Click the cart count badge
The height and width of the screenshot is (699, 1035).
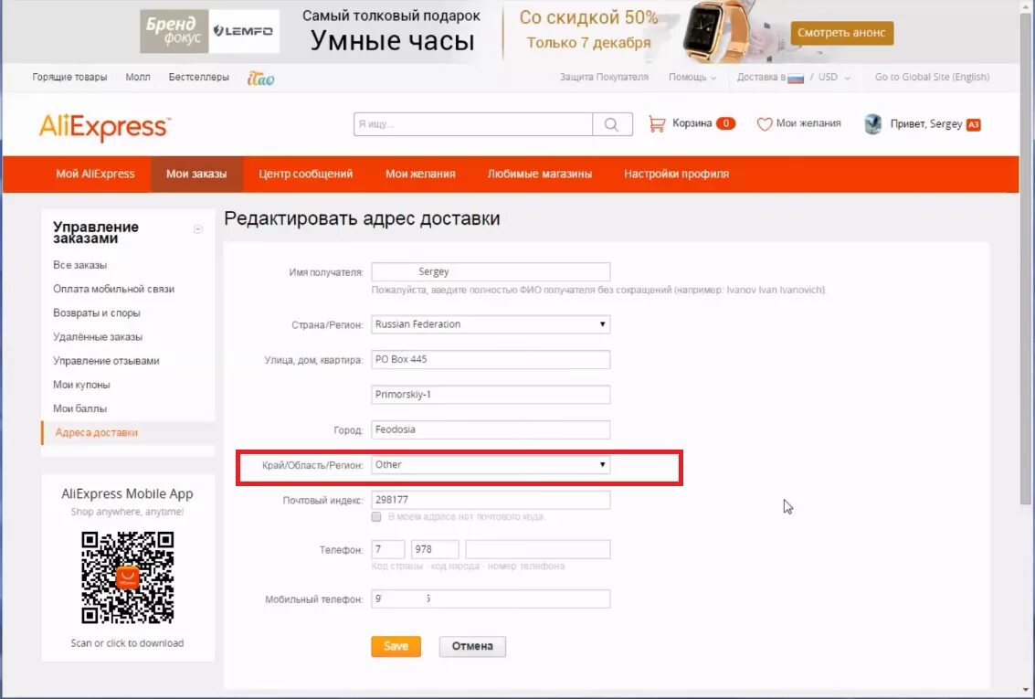pos(724,123)
